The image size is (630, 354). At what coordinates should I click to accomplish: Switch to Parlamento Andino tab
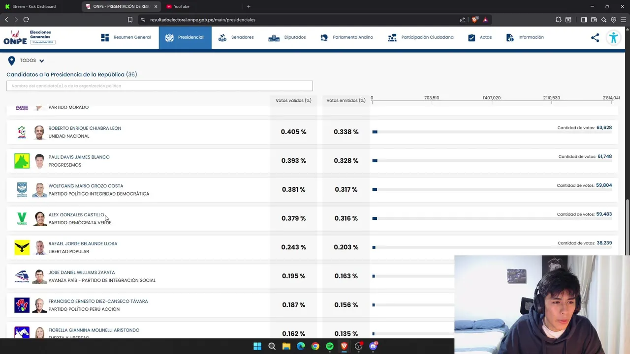(346, 37)
